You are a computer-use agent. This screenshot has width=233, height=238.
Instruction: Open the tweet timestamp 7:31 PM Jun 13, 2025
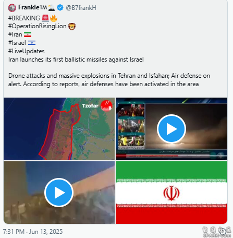tap(33, 232)
